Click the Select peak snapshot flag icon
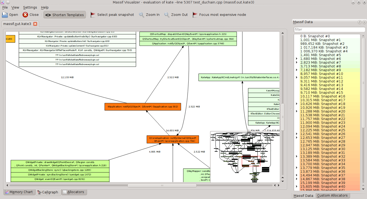Image resolution: width=367 pixels, height=199 pixels. (x=93, y=15)
